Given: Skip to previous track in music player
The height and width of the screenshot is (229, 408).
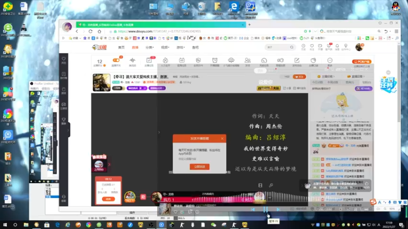Looking at the screenshot, I should click(x=252, y=209).
